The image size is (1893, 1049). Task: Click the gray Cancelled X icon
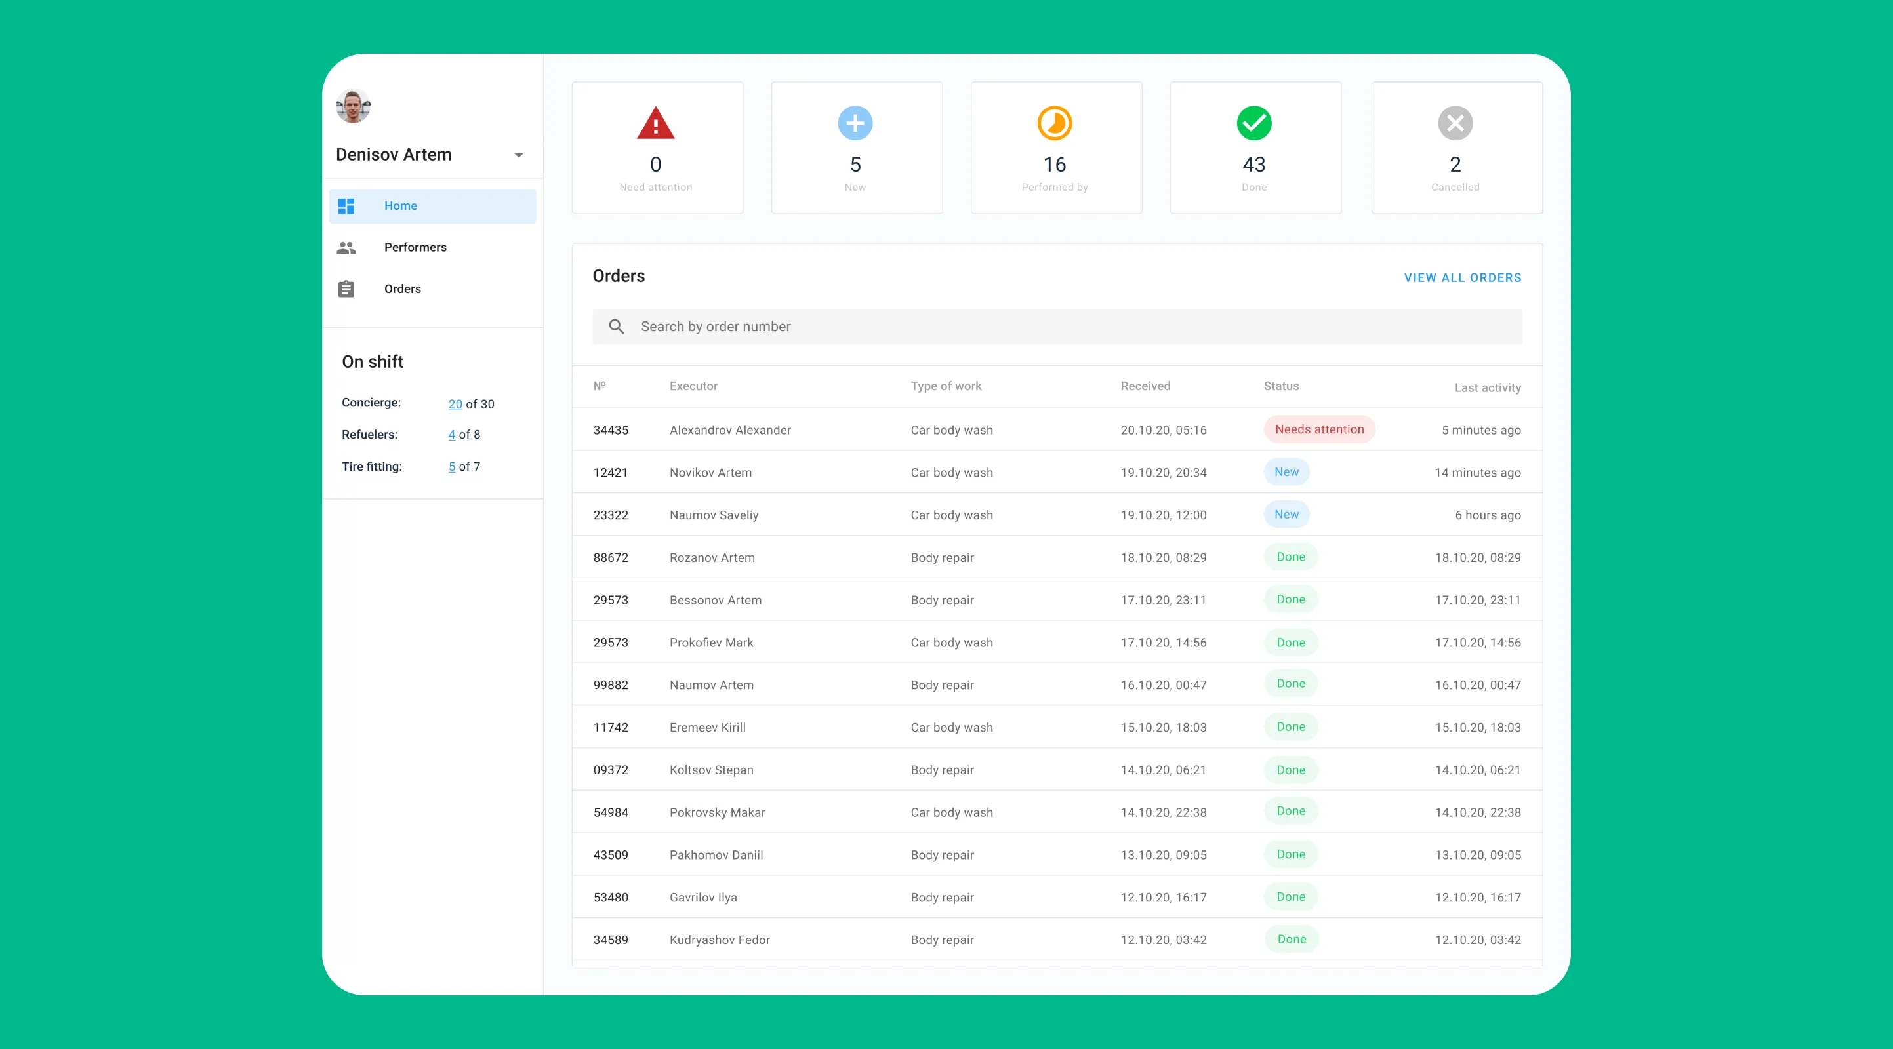coord(1455,123)
